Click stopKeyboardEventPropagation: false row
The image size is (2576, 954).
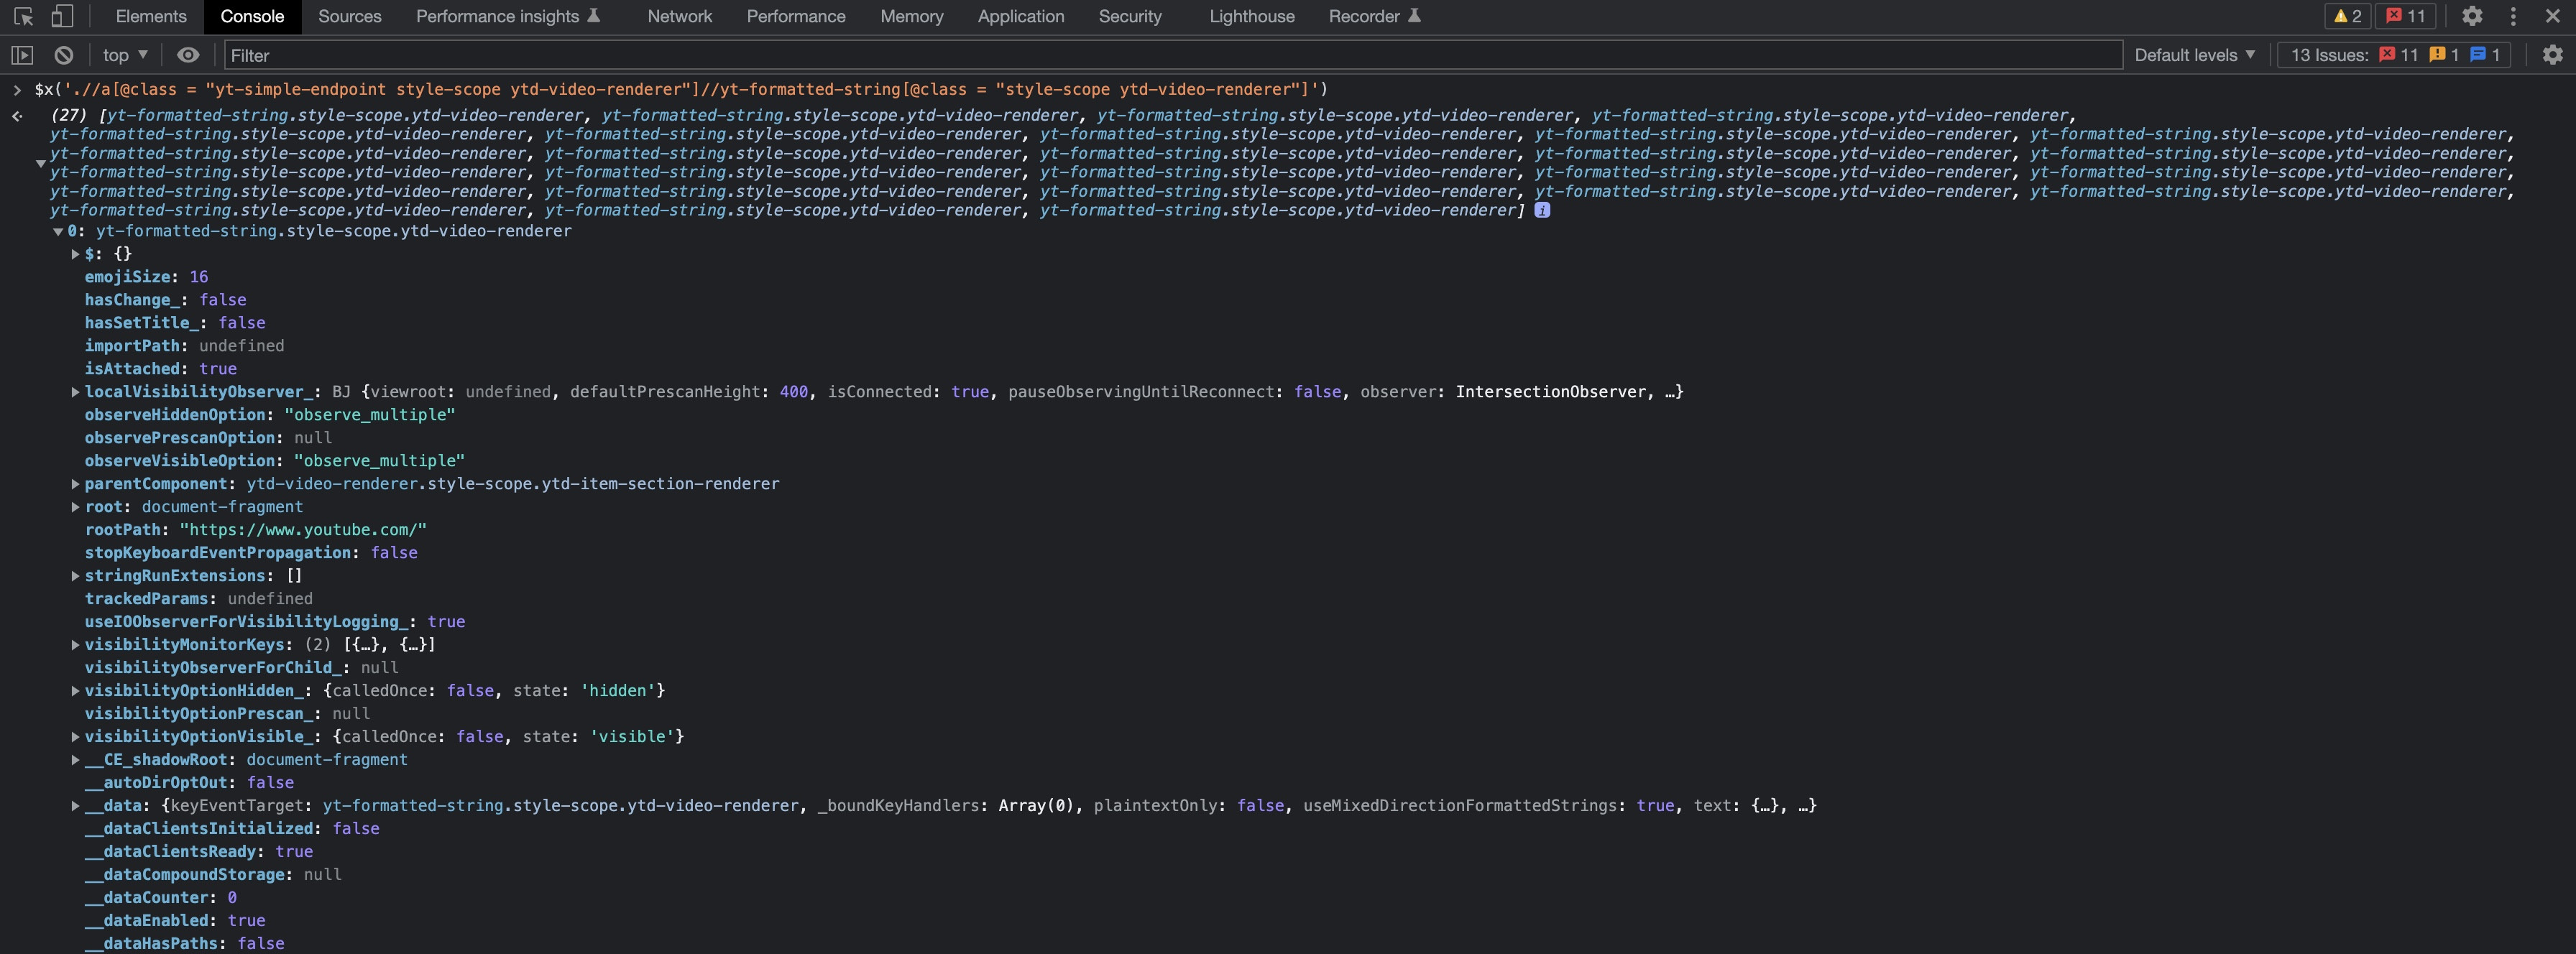pos(251,552)
